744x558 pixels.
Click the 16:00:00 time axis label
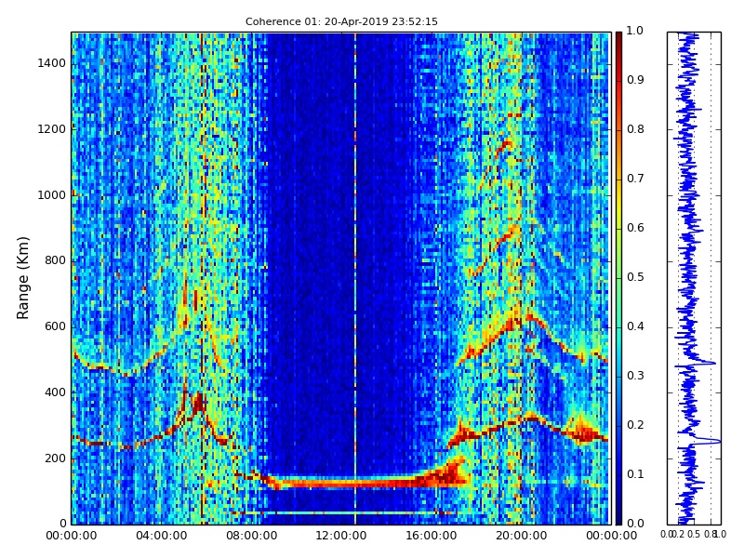(x=432, y=536)
